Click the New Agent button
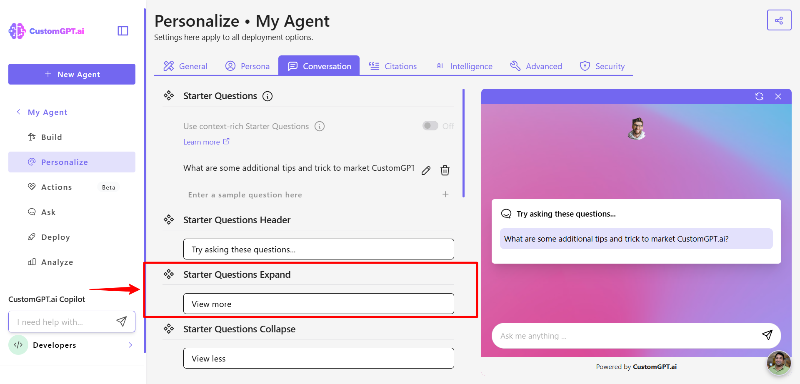 click(x=72, y=74)
